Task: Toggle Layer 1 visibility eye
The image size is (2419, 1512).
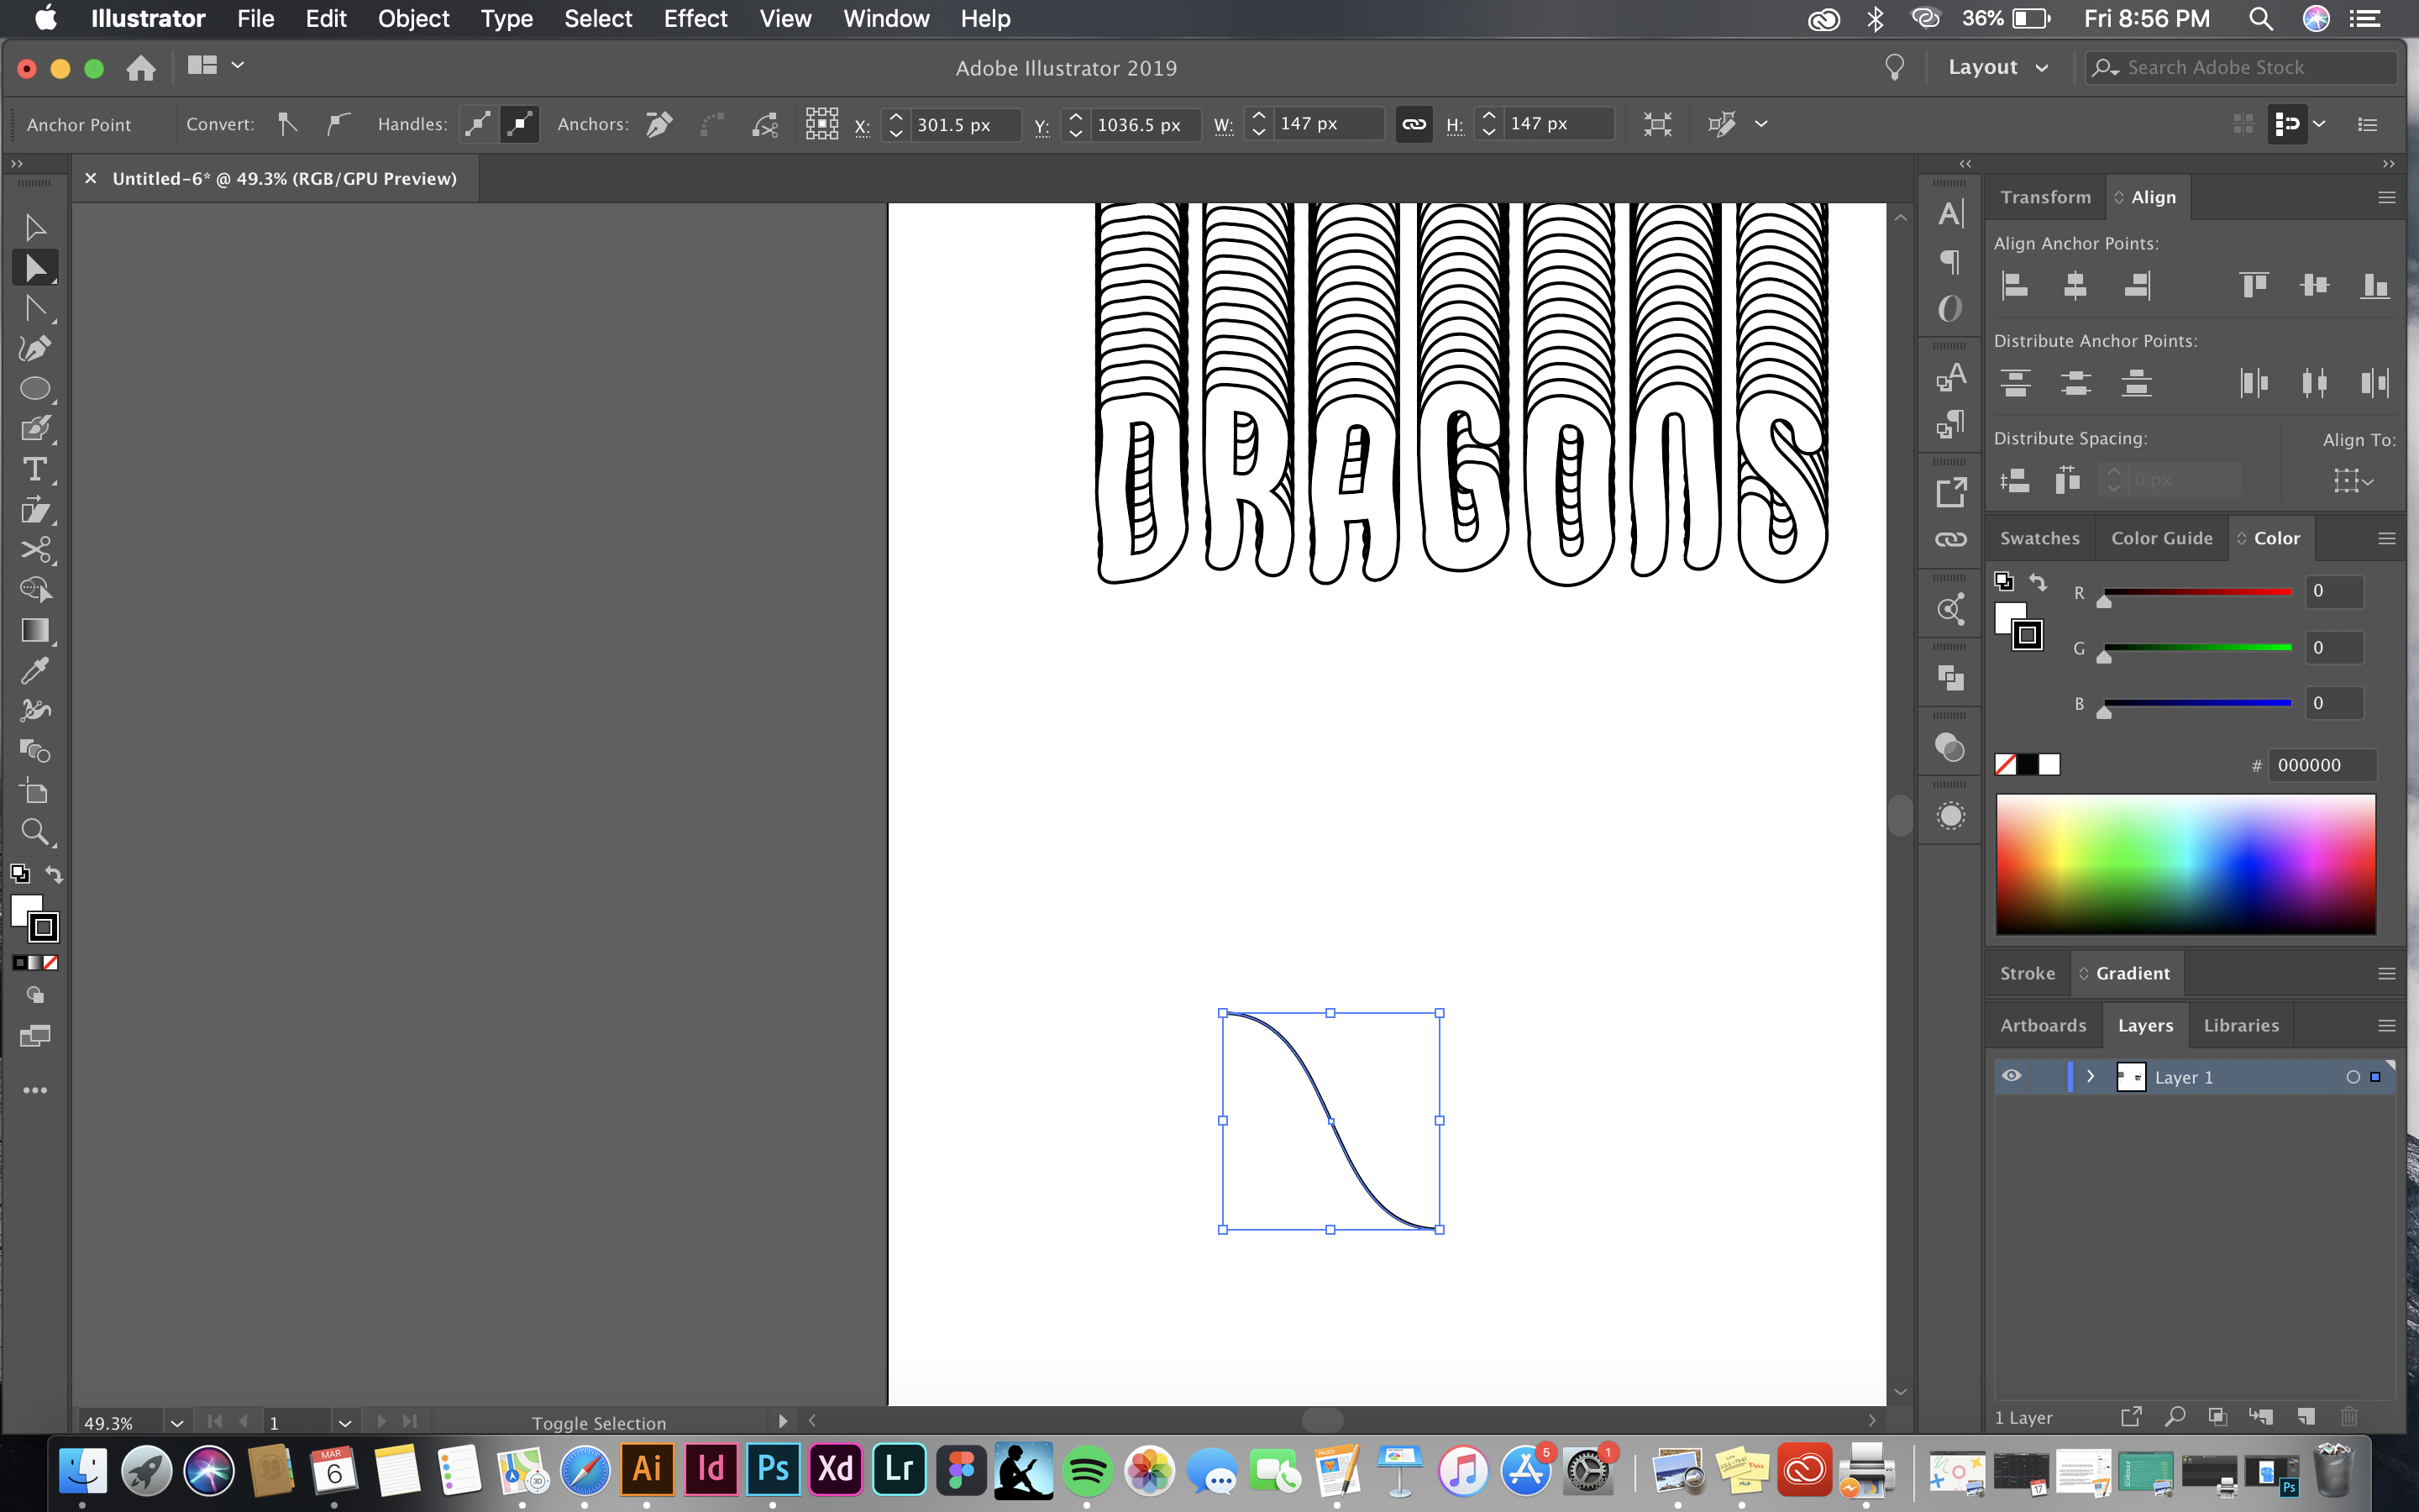Action: coord(2011,1076)
